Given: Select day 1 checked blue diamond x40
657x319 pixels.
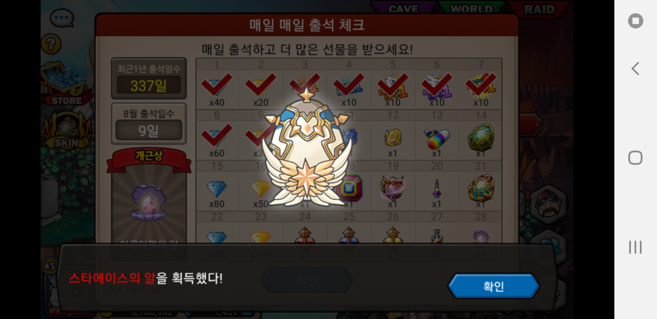Looking at the screenshot, I should pos(217,89).
